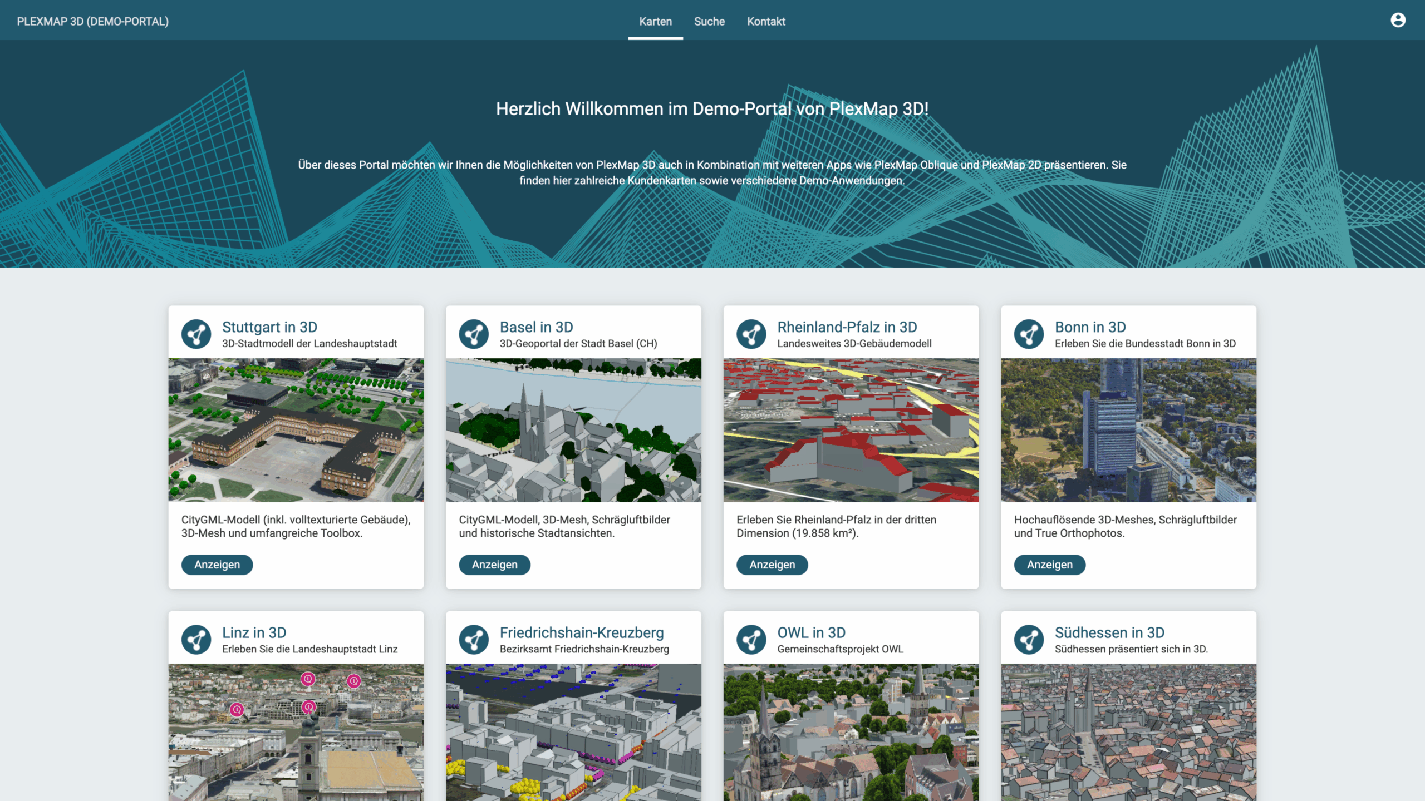
Task: Click text '3D-Geoportal der Stadt Basel (CH)'
Action: [578, 344]
